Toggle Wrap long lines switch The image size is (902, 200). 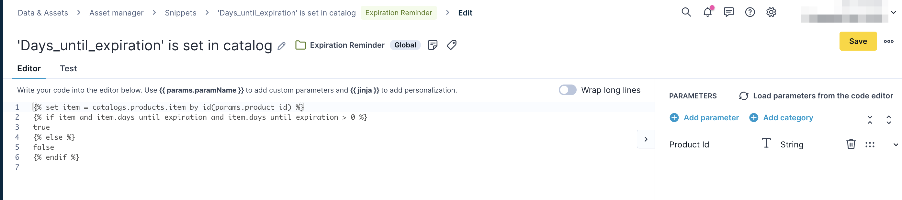567,90
